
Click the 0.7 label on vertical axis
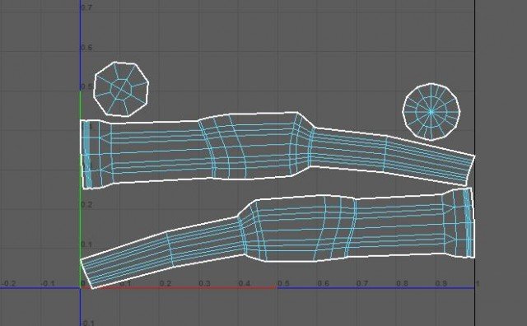(86, 7)
